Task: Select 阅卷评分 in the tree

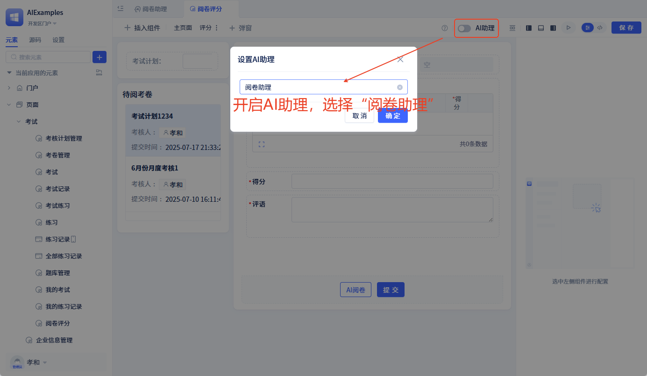Action: click(57, 323)
